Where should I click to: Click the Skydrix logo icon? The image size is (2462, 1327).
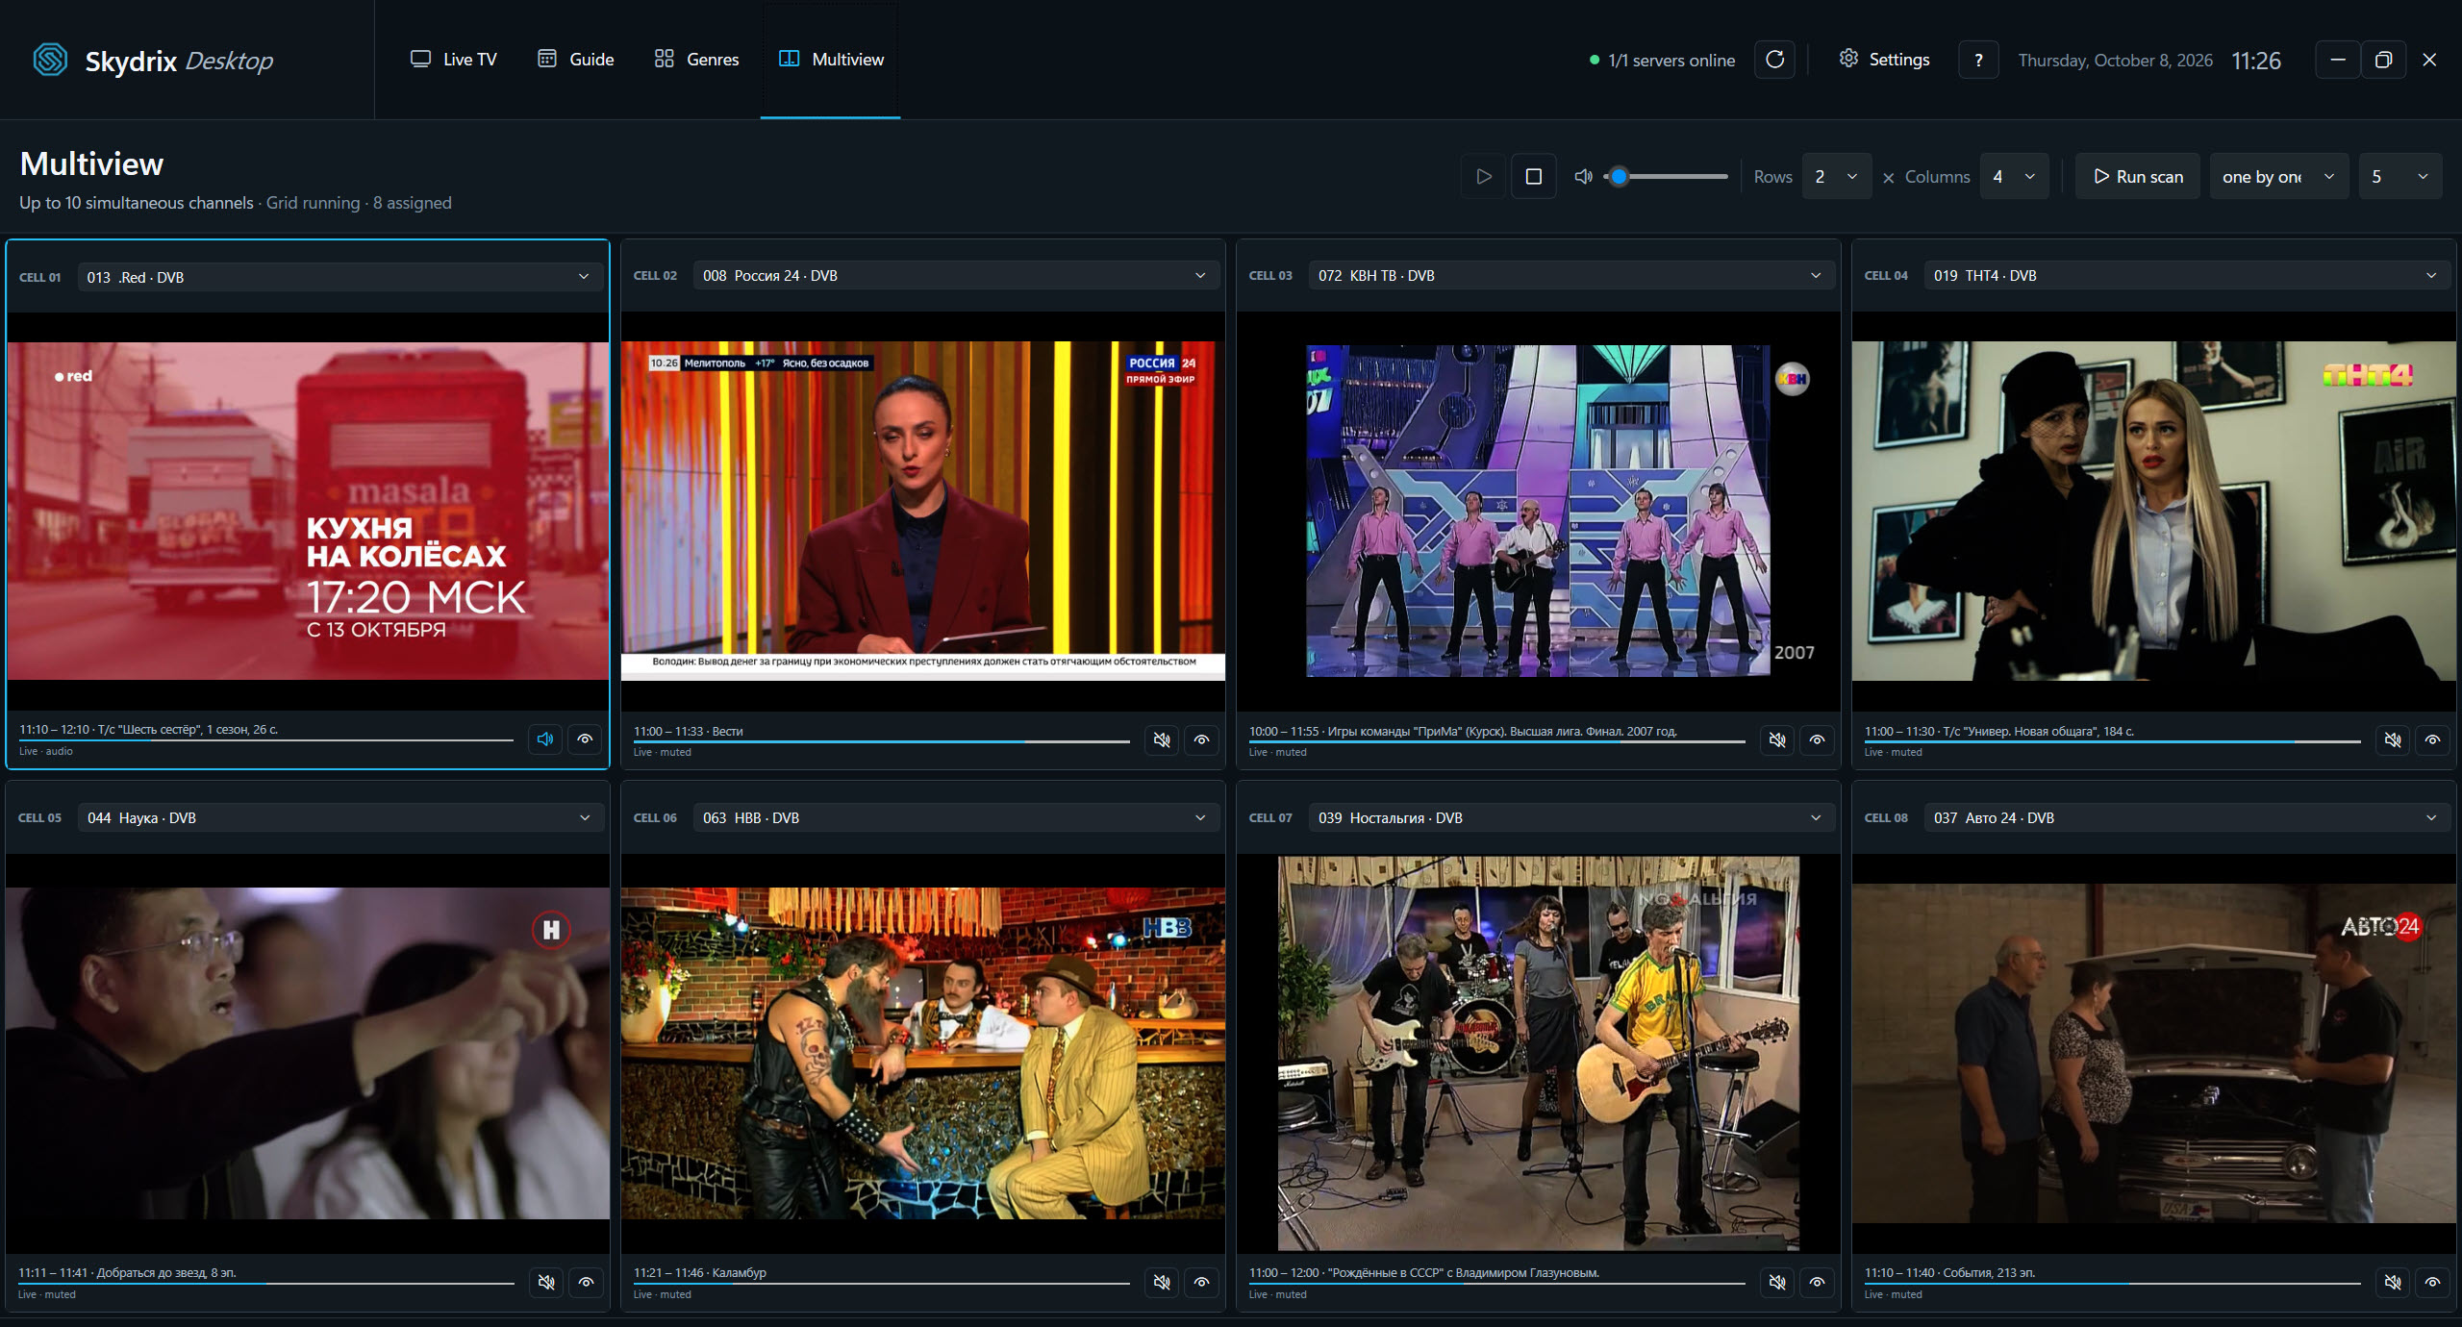(x=50, y=60)
